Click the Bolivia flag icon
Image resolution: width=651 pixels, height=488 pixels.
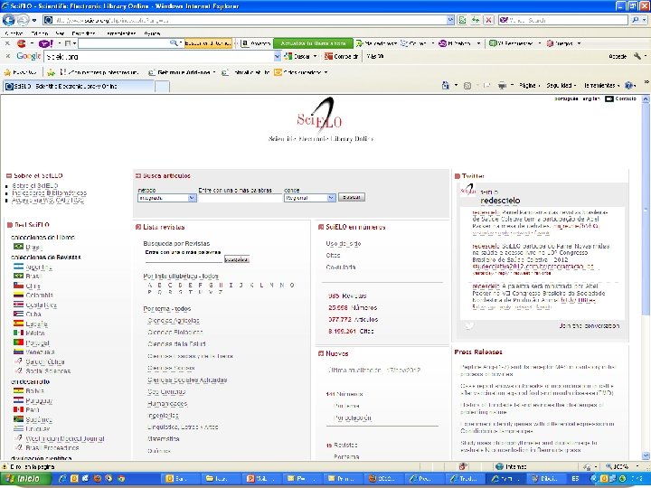(18, 390)
